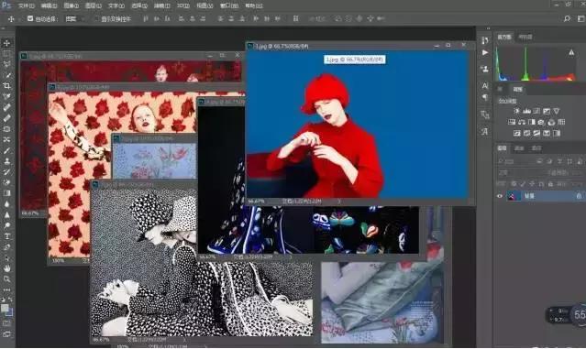Select the Lasso tool

(6, 64)
